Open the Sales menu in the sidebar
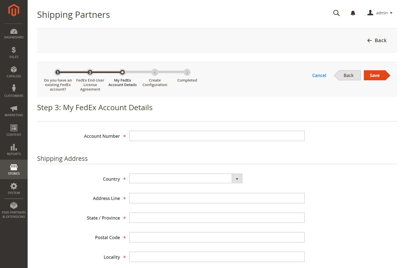The width and height of the screenshot is (406, 268). [14, 53]
